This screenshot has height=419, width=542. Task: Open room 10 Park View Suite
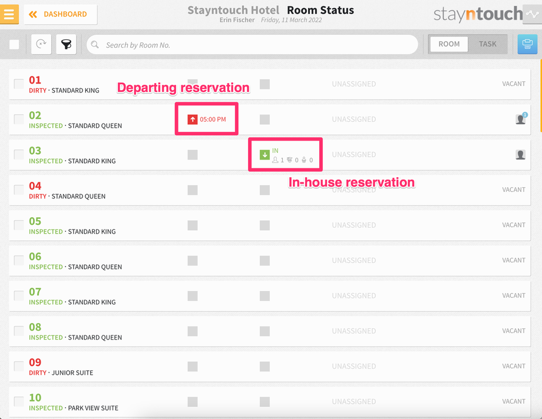(270, 402)
